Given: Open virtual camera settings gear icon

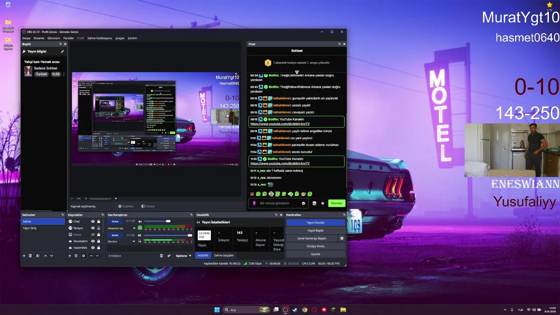Looking at the screenshot, I should click(x=342, y=238).
